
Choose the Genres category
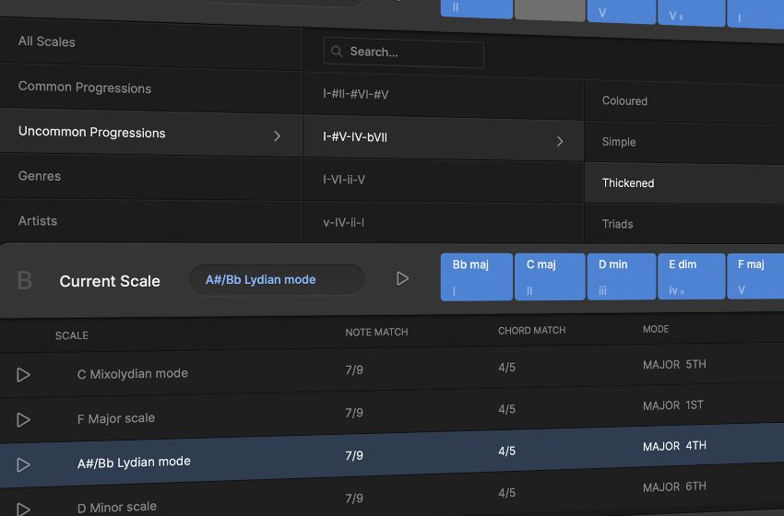(x=40, y=176)
